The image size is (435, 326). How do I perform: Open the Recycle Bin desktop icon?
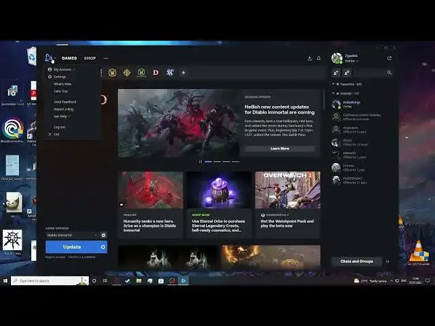pos(32,56)
